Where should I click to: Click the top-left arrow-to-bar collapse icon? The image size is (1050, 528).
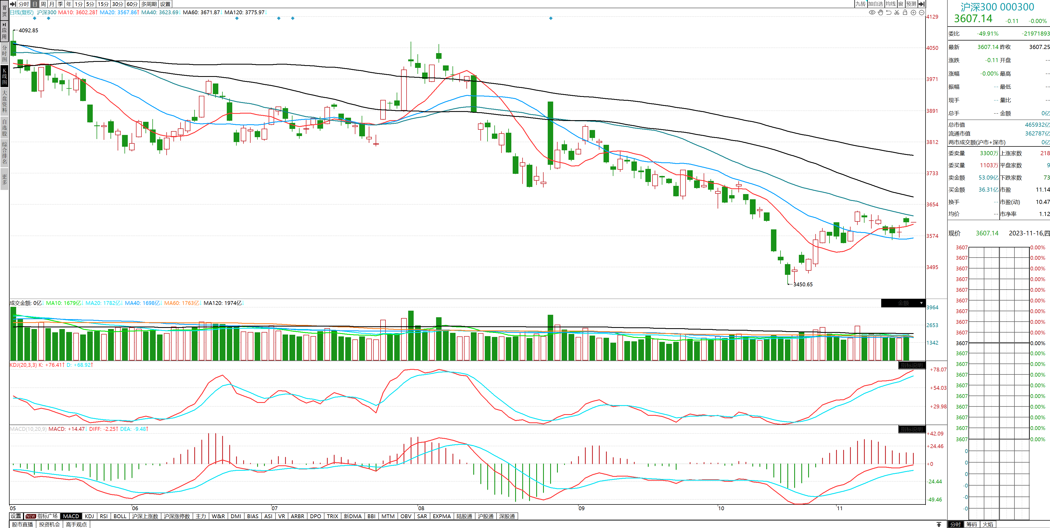click(x=13, y=4)
